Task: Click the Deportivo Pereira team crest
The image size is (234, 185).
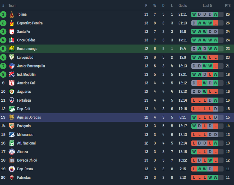Action: point(12,23)
